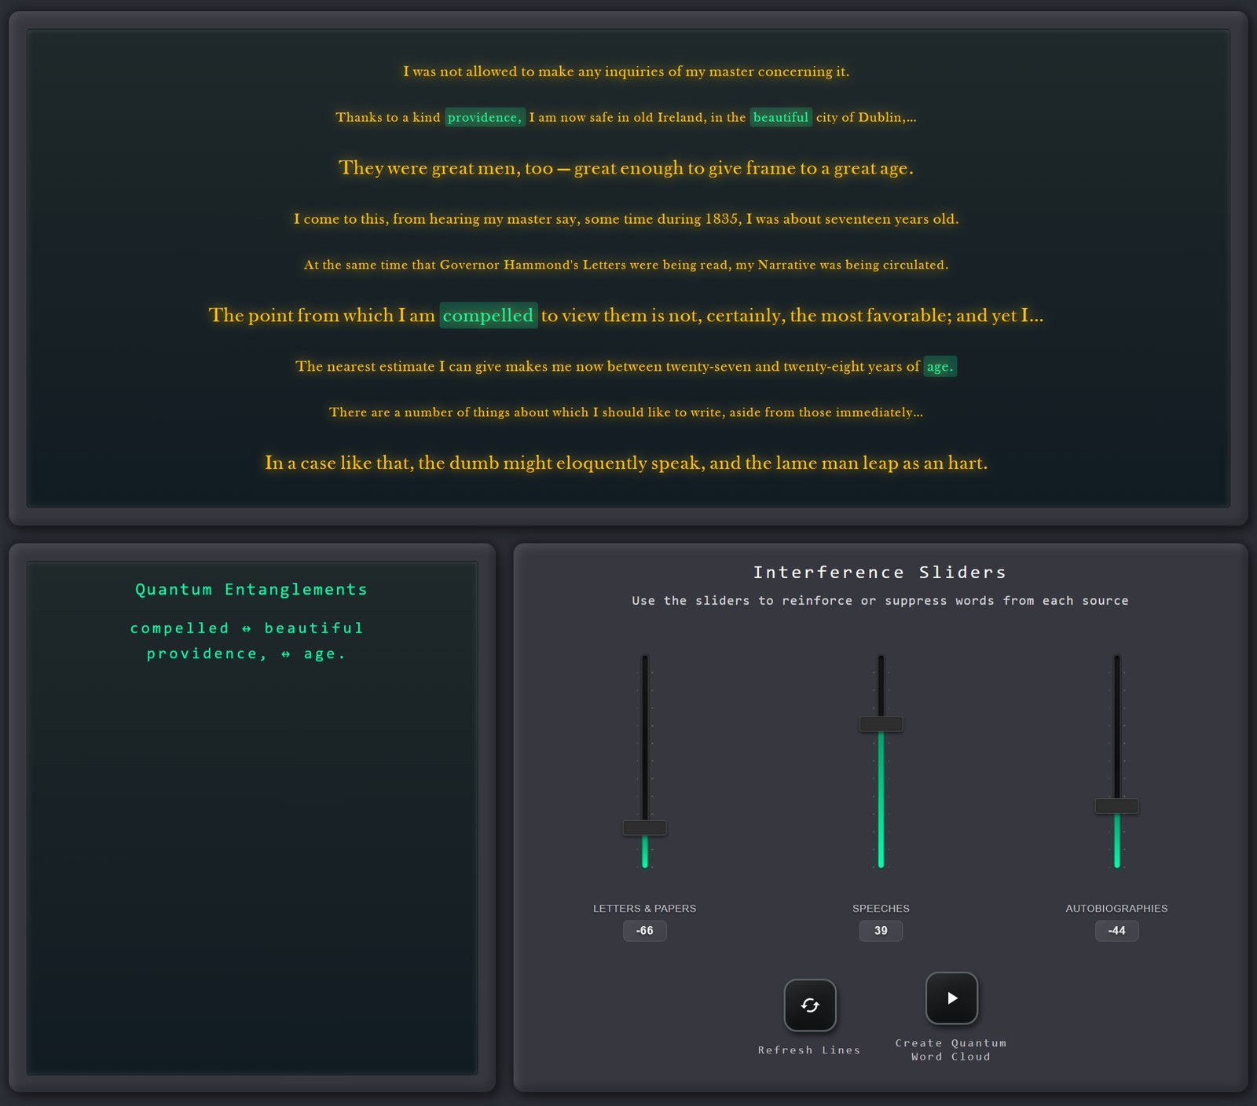
Task: Click the Refresh Lines icon button
Action: [810, 1005]
